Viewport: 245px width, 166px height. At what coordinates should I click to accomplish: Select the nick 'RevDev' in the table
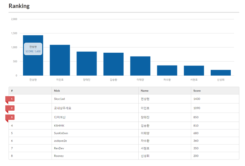click(59, 148)
